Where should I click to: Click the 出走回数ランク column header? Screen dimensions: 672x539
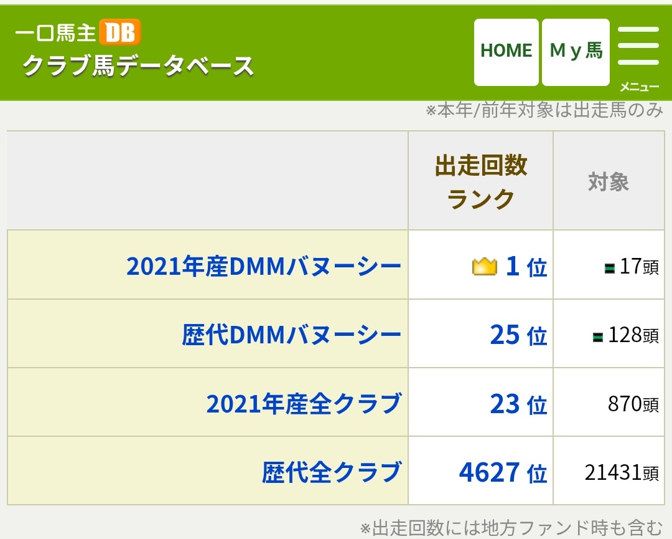[x=480, y=182]
